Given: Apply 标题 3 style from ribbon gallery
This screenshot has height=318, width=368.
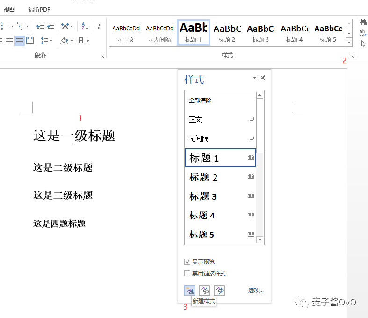Looking at the screenshot, I should point(260,33).
